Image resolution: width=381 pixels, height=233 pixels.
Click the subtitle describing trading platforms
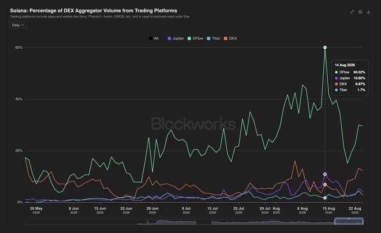tap(100, 17)
